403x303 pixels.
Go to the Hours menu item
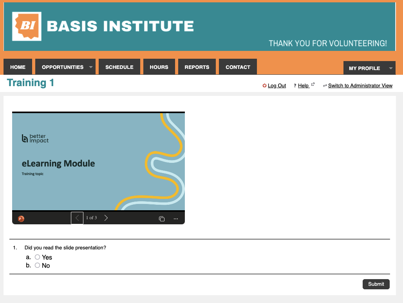[x=159, y=67]
